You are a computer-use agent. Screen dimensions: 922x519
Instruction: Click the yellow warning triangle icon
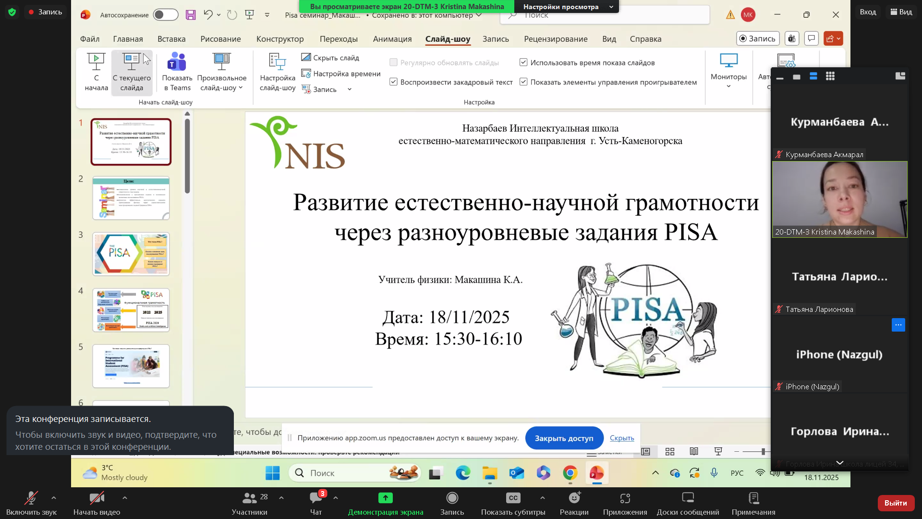point(730,15)
